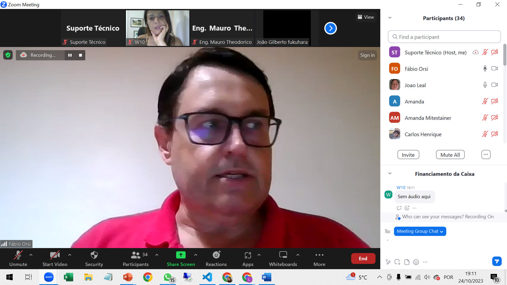
Task: Pause the cloud recording
Action: 70,55
